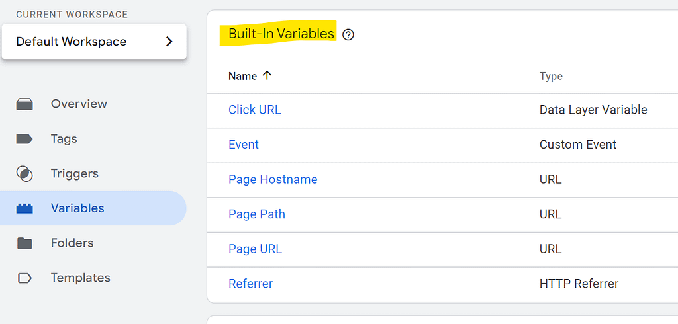Open the Page Path variable
The image size is (678, 324).
tap(257, 214)
